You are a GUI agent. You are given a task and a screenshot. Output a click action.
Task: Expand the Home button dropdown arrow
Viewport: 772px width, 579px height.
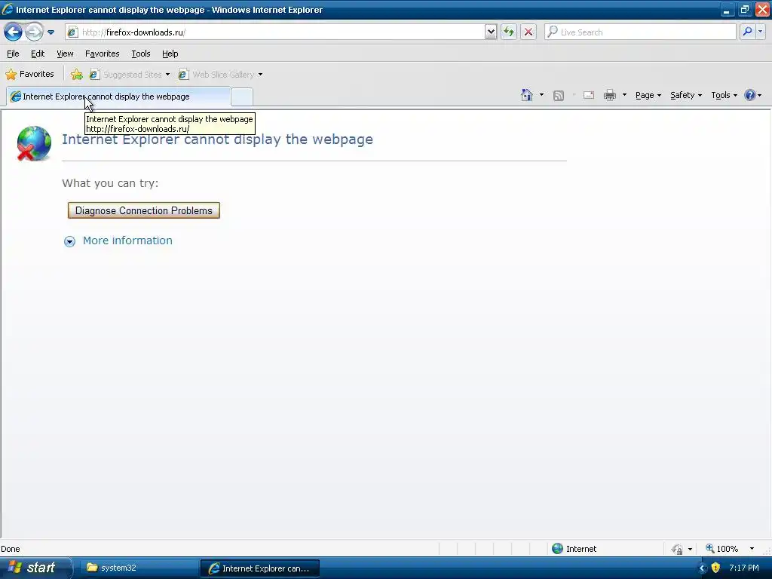pos(541,95)
